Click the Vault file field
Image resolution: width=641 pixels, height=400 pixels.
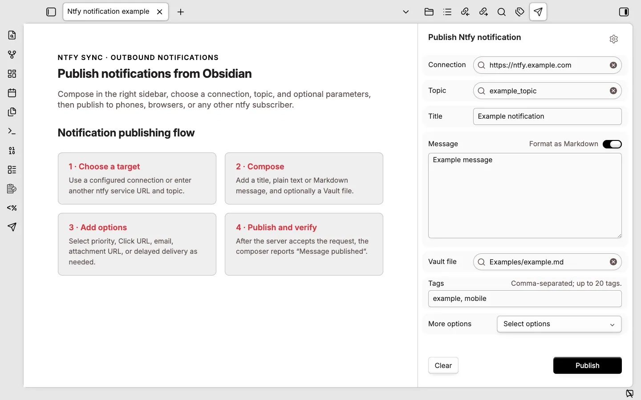click(548, 262)
